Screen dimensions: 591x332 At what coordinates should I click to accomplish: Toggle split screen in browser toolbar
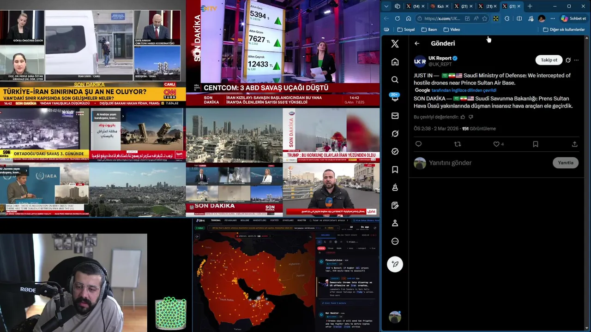click(519, 18)
